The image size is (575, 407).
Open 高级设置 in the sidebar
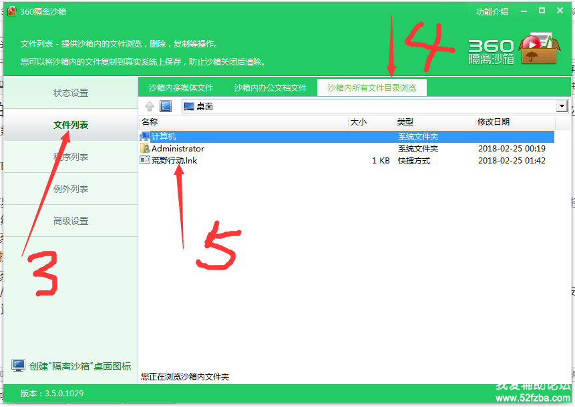71,221
